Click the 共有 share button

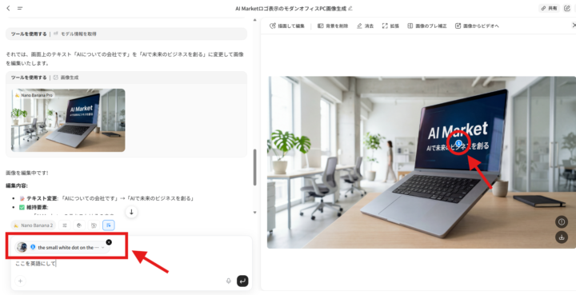pos(549,8)
